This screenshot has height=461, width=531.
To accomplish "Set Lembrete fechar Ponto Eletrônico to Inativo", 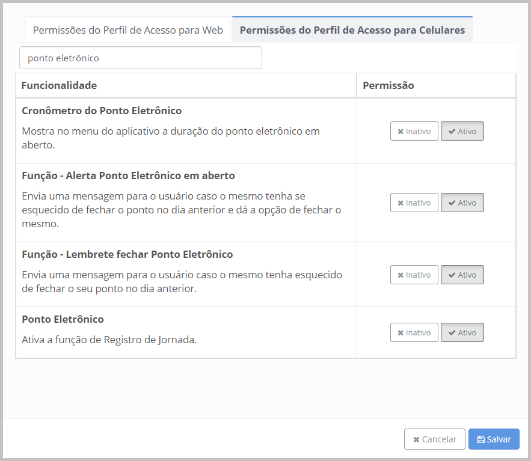I will tap(414, 275).
